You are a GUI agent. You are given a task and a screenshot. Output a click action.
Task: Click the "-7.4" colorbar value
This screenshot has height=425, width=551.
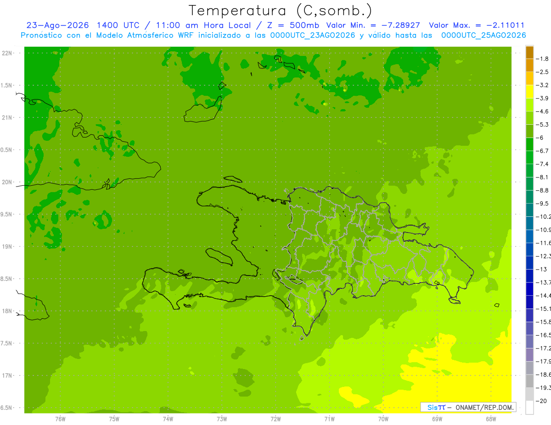543,164
